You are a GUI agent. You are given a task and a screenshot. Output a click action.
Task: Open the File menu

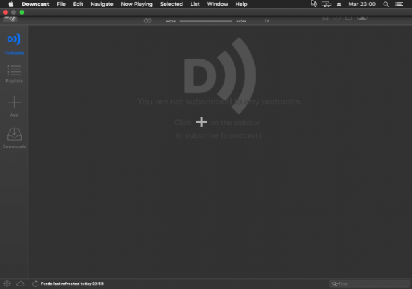[61, 4]
